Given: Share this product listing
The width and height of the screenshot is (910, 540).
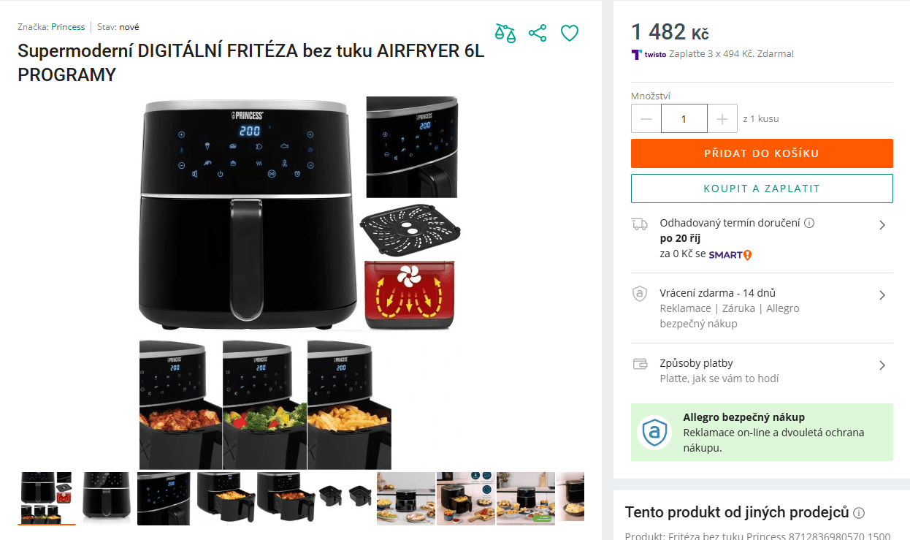Looking at the screenshot, I should [x=538, y=33].
